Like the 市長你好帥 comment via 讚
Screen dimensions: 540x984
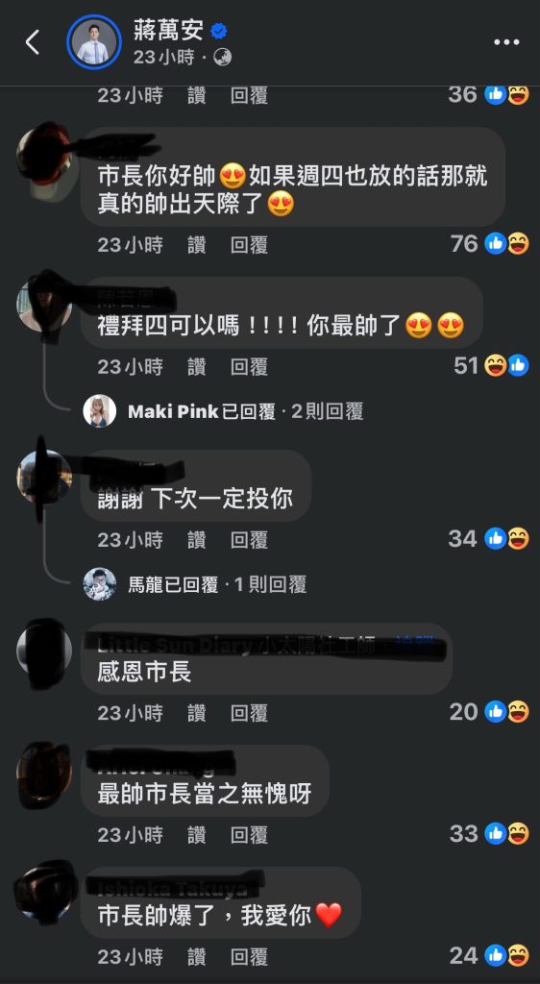tap(196, 244)
